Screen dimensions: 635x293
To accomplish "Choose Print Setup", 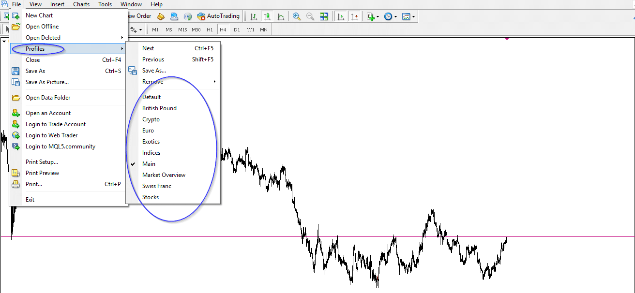I will point(68,162).
